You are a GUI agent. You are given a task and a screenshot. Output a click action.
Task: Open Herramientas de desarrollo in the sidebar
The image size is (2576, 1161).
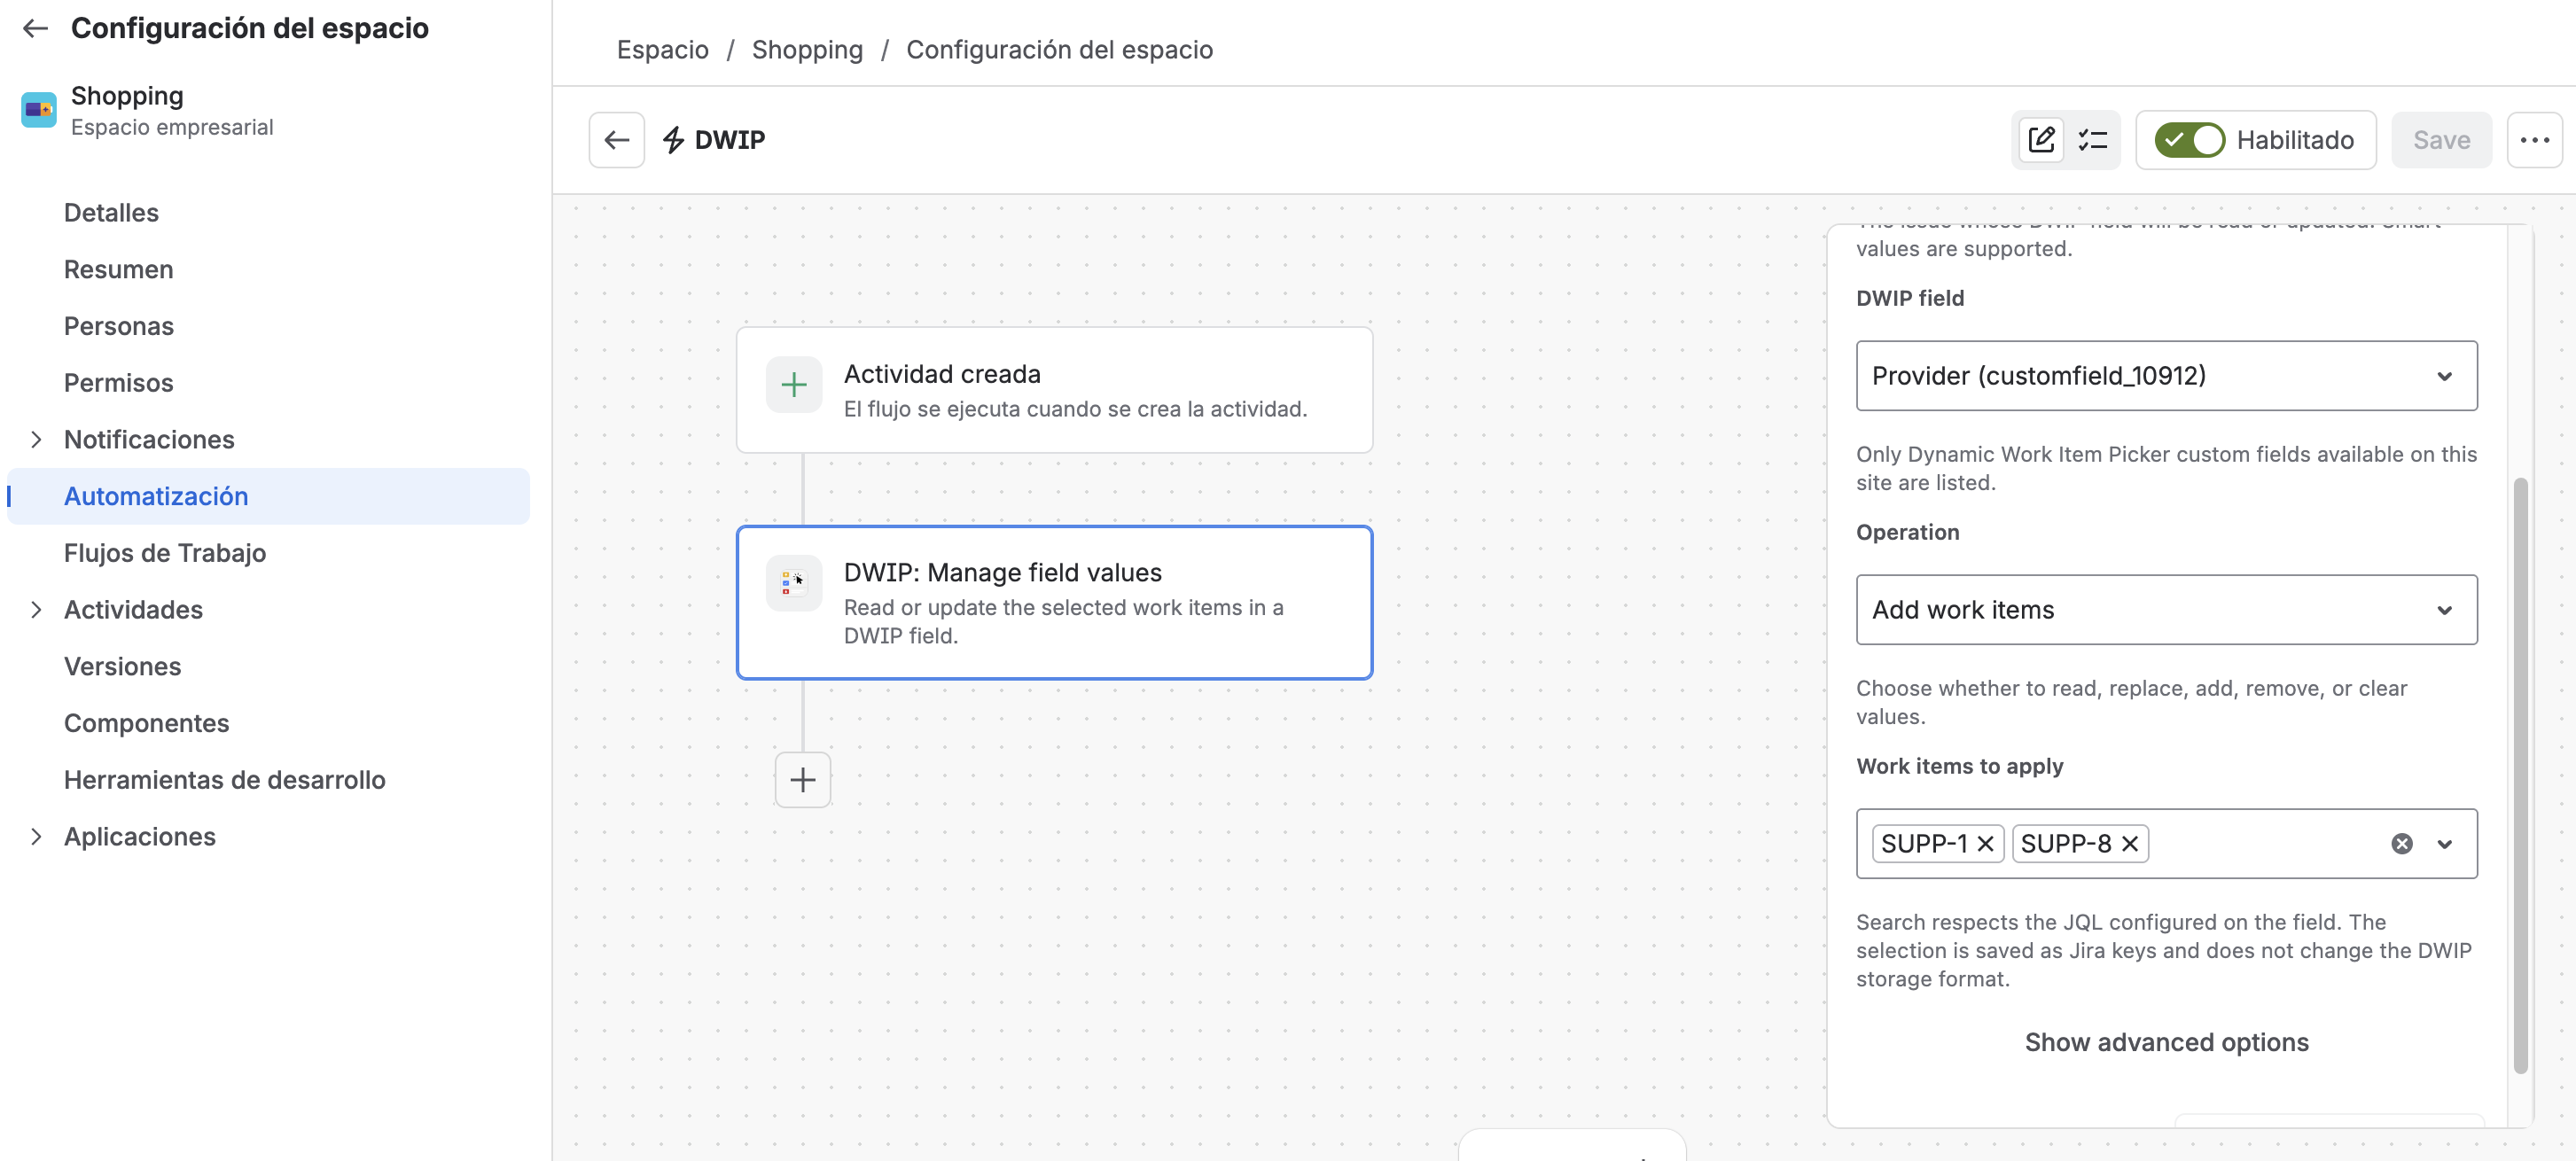(x=224, y=780)
